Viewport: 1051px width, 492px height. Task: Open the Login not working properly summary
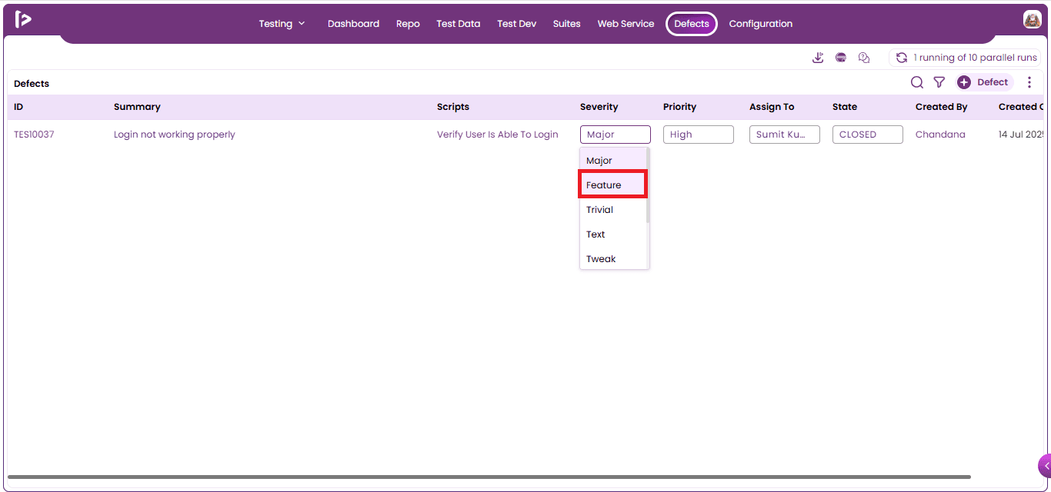click(x=175, y=135)
